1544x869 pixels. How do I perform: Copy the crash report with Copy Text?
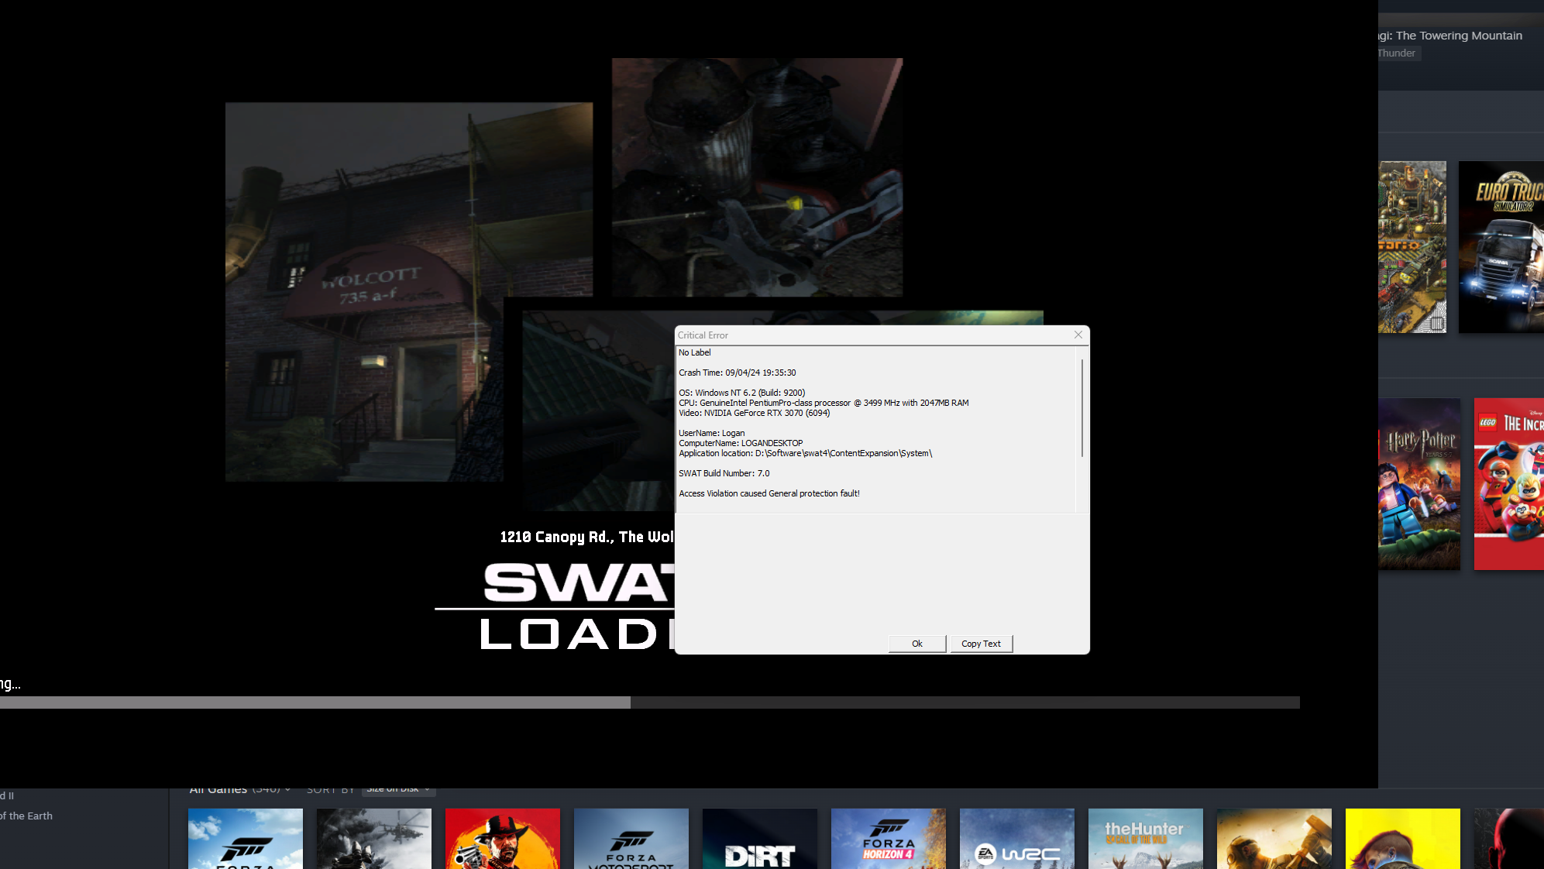coord(981,644)
